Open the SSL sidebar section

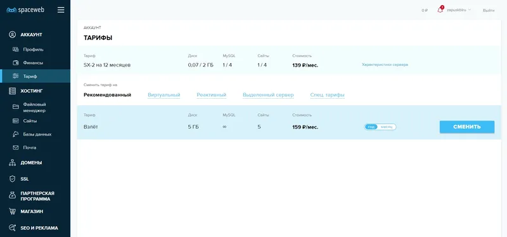point(25,179)
